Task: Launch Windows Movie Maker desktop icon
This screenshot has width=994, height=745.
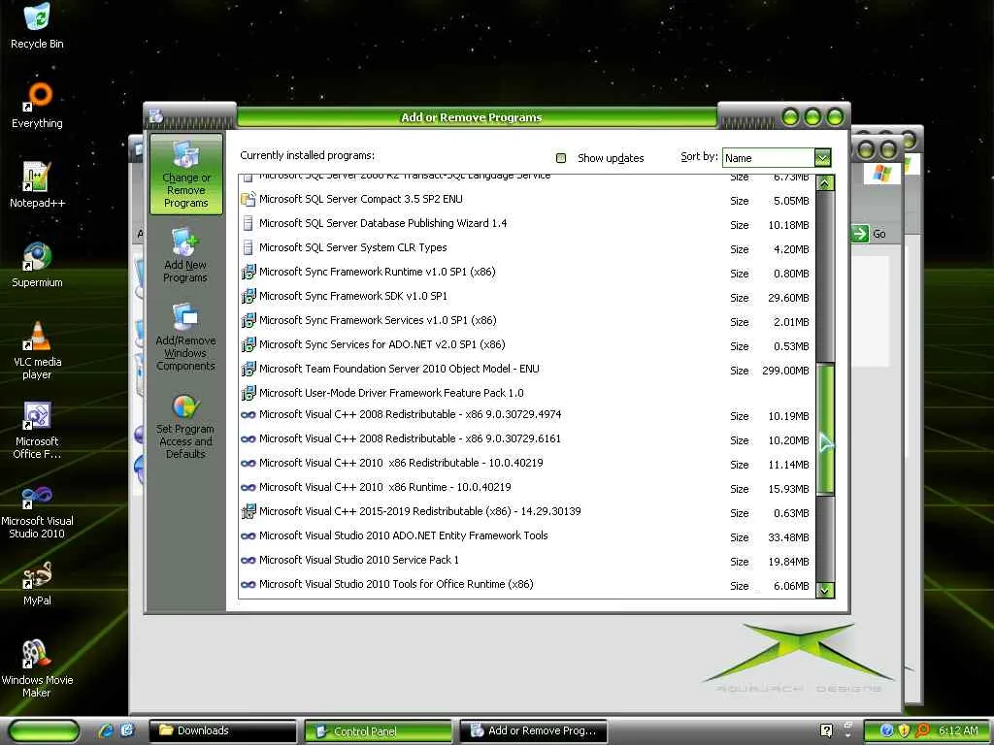Action: 37,667
